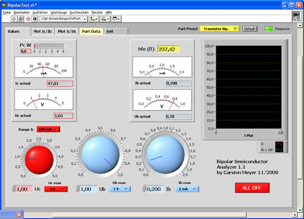Click the Pc W horizontal slider bar

pos(49,46)
